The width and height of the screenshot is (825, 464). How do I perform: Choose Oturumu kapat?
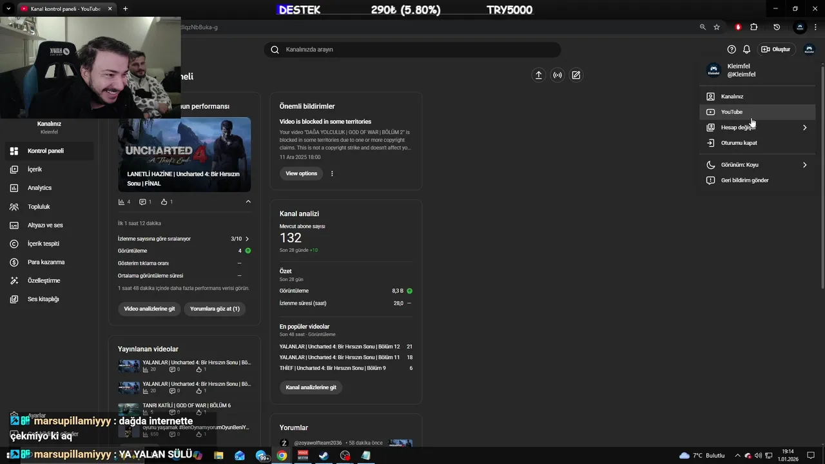(757, 143)
